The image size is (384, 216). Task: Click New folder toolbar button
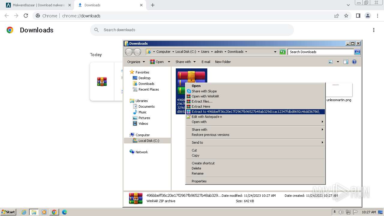coord(223,62)
